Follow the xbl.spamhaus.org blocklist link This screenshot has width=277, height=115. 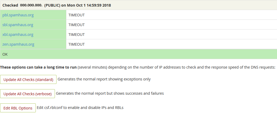18,35
